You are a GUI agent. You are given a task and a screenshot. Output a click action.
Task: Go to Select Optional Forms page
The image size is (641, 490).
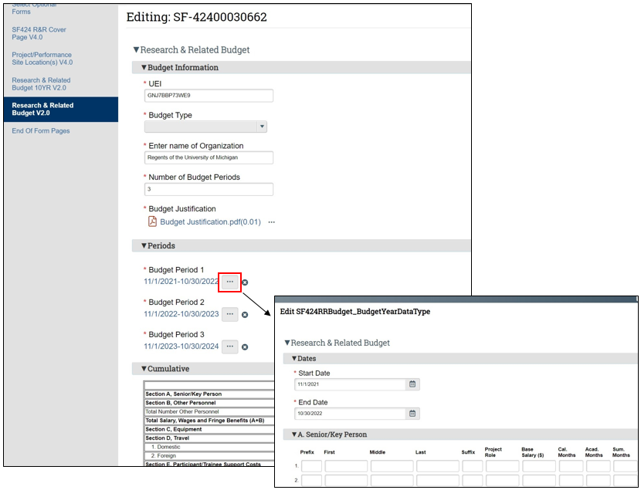point(34,8)
